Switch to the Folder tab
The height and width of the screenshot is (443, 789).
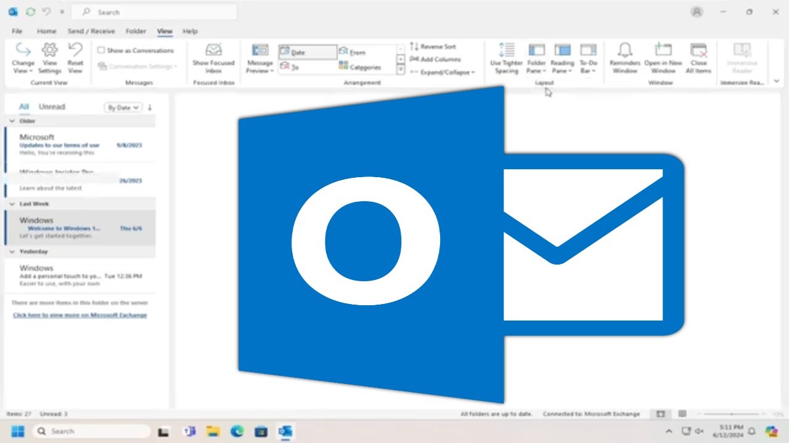click(x=136, y=31)
